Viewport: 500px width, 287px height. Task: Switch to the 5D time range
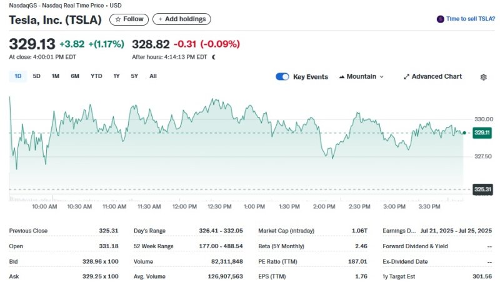click(37, 76)
